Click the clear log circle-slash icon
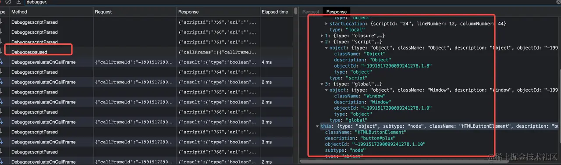561x165 pixels. tap(8, 2)
